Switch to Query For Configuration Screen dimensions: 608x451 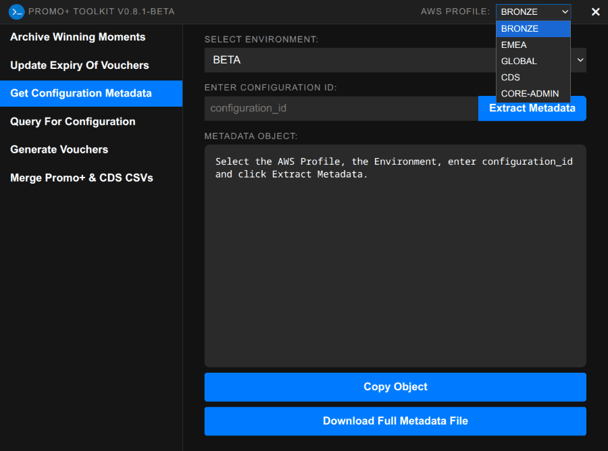click(x=72, y=122)
